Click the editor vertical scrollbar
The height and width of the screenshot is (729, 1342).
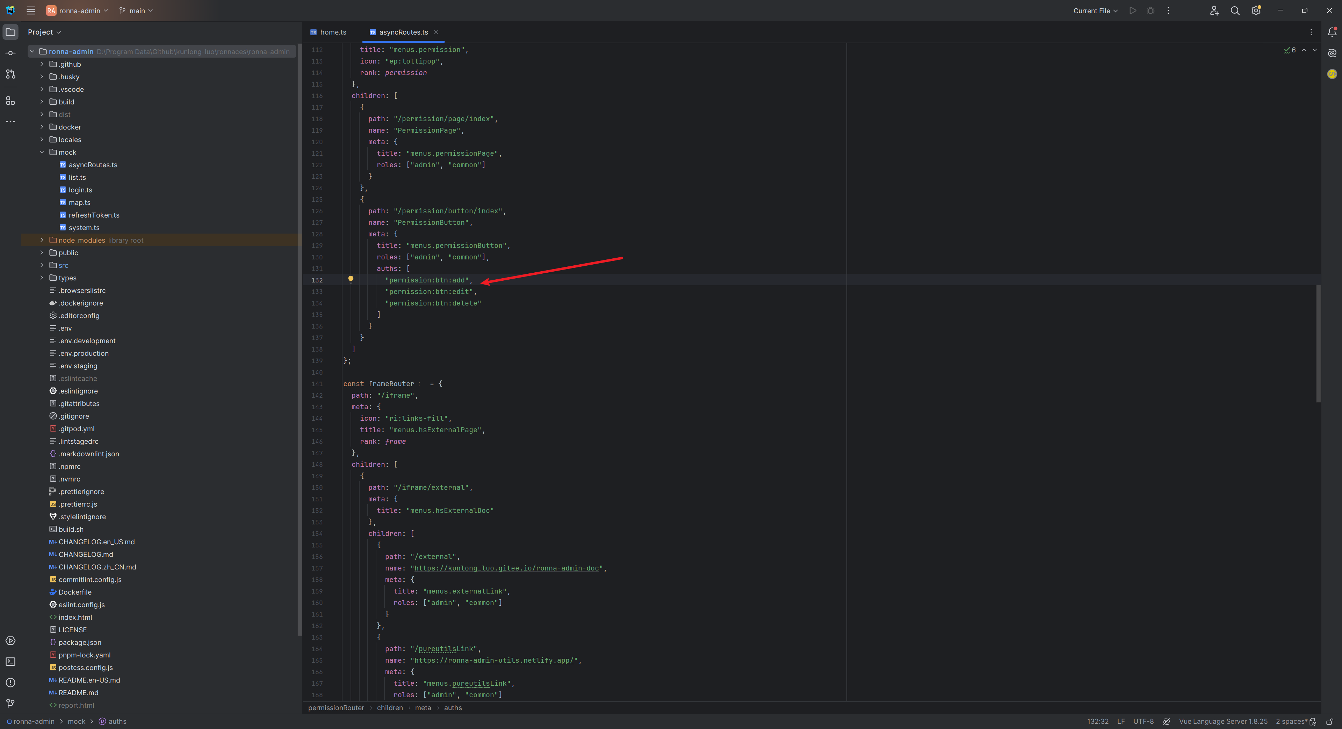click(x=1318, y=344)
